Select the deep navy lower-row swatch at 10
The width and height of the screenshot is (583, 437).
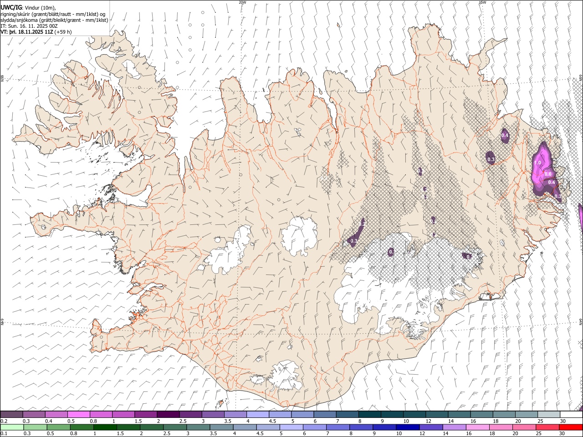click(x=408, y=427)
